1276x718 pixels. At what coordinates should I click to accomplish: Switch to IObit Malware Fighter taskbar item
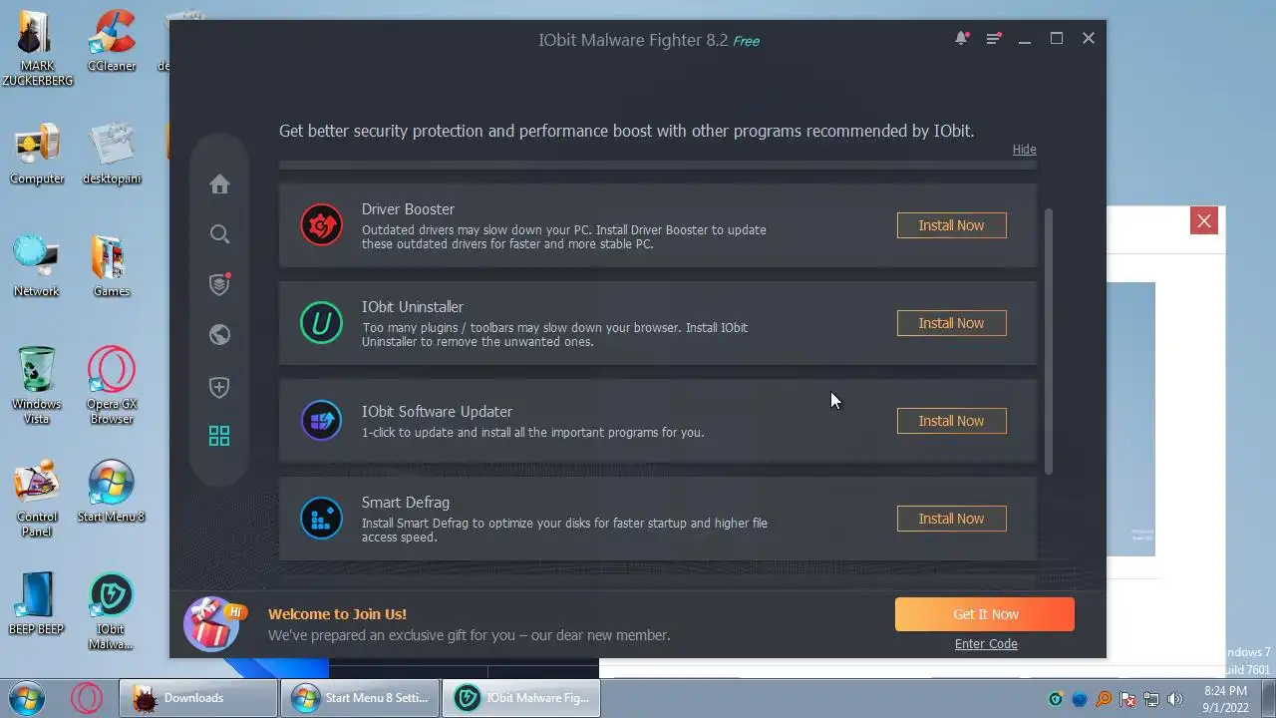[521, 698]
